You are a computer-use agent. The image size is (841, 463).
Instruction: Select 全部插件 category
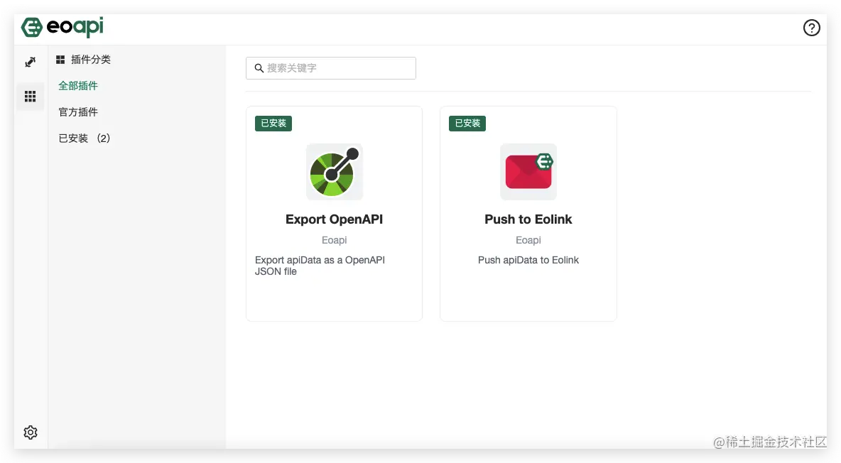point(78,86)
